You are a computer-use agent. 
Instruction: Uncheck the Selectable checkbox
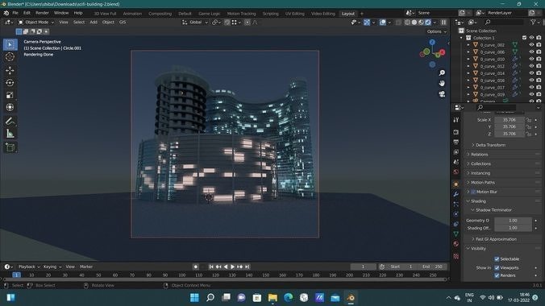click(x=497, y=259)
